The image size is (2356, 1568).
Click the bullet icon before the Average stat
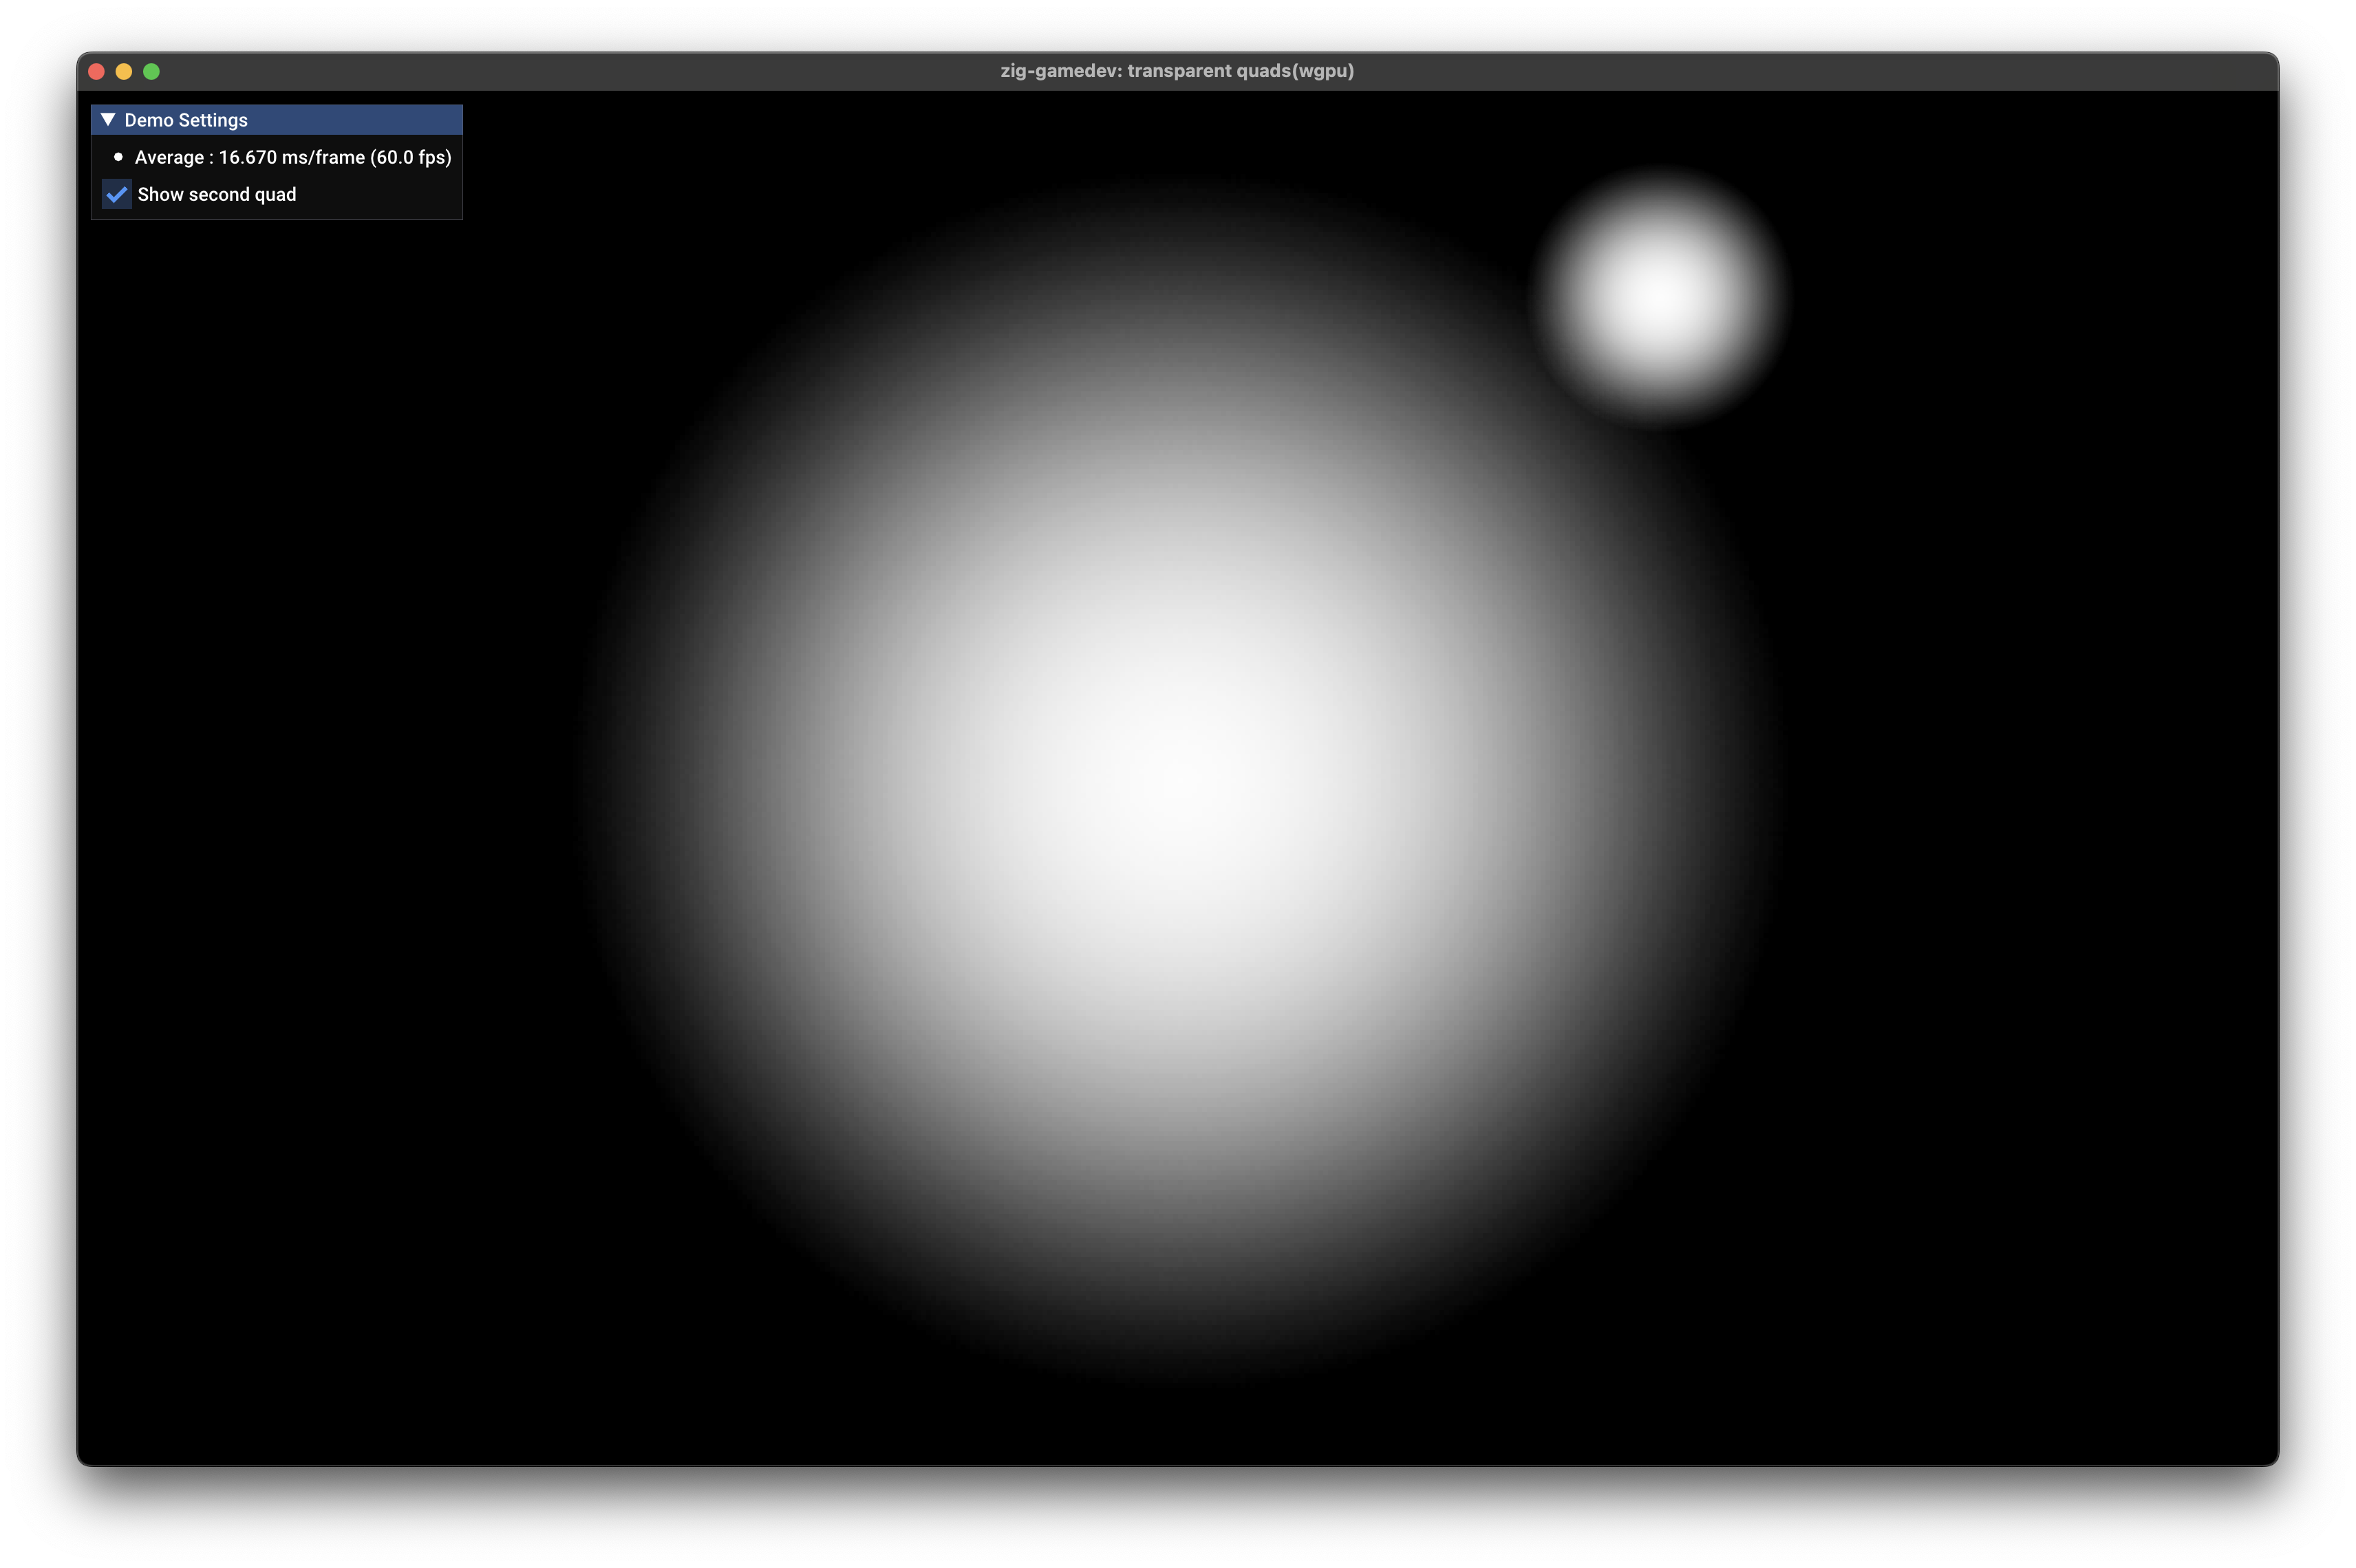pyautogui.click(x=118, y=157)
